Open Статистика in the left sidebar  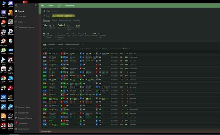[20, 17]
